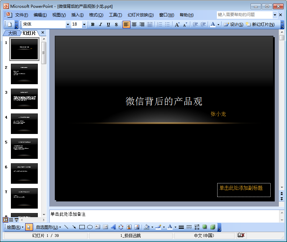Select the line drawing tool
This screenshot has height=242, width=287.
[x=66, y=227]
